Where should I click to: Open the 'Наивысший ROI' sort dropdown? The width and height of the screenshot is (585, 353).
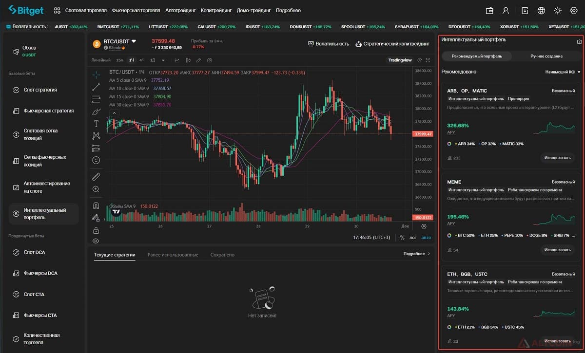[x=563, y=72]
